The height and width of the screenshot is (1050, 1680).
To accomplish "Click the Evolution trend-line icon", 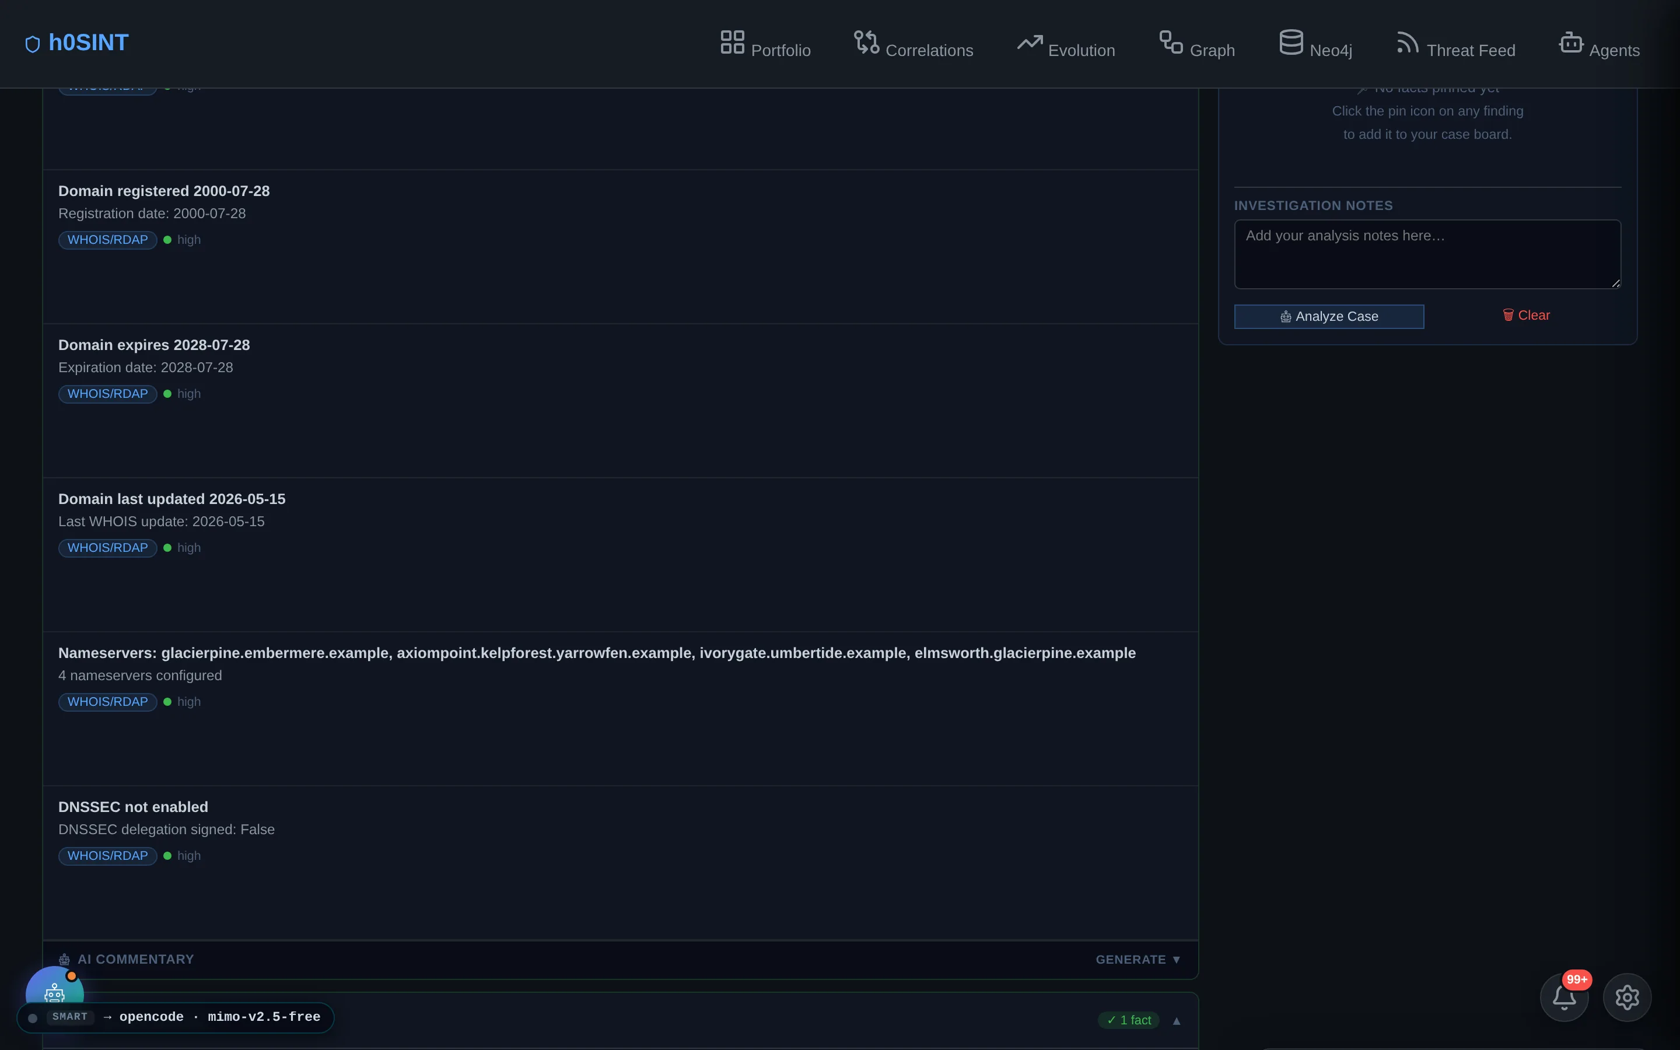I will (1030, 43).
